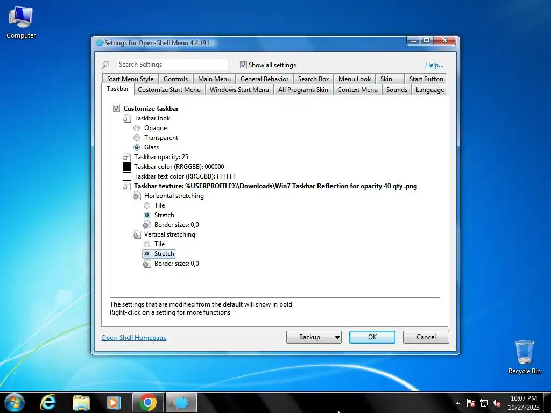
Task: Open Windows Media Player taskbar icon
Action: click(114, 403)
